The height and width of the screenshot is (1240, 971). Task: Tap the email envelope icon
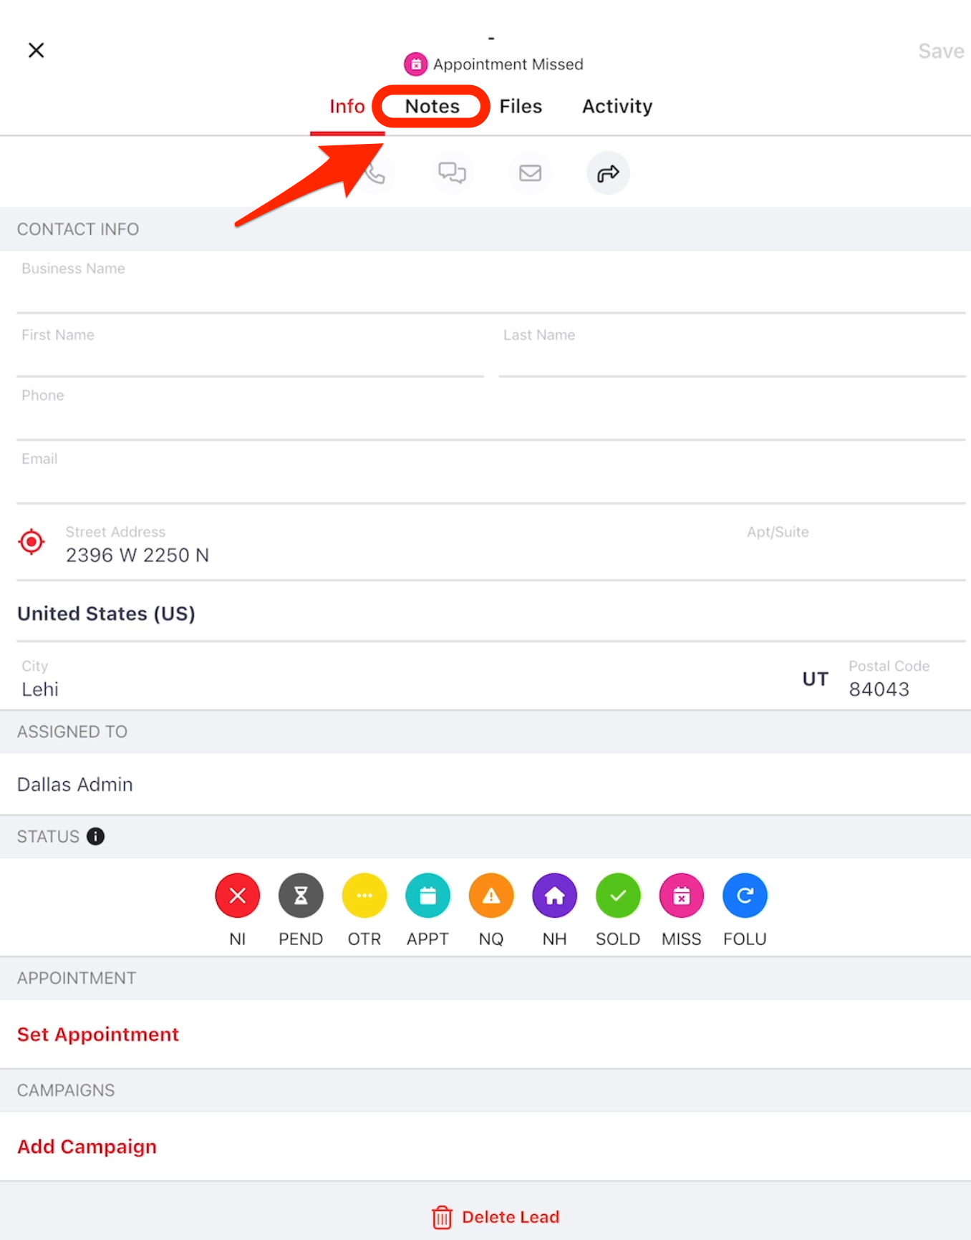[x=530, y=173]
